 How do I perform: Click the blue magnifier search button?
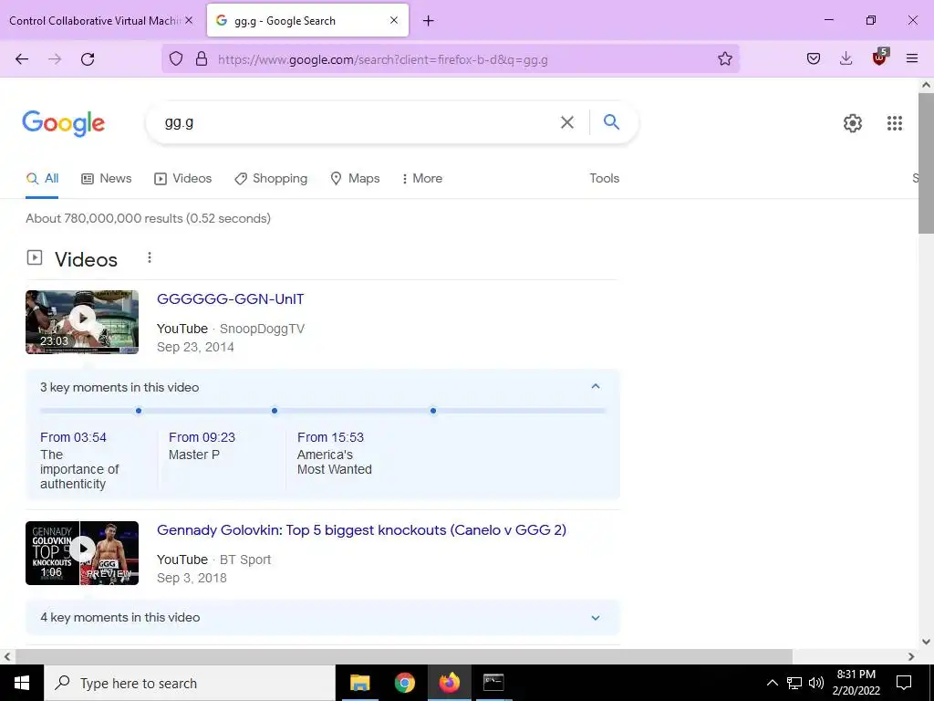pos(612,122)
